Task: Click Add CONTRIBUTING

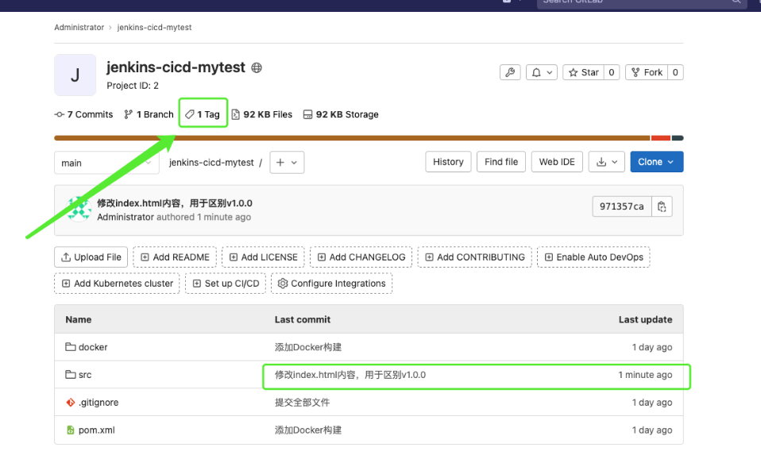Action: (475, 257)
